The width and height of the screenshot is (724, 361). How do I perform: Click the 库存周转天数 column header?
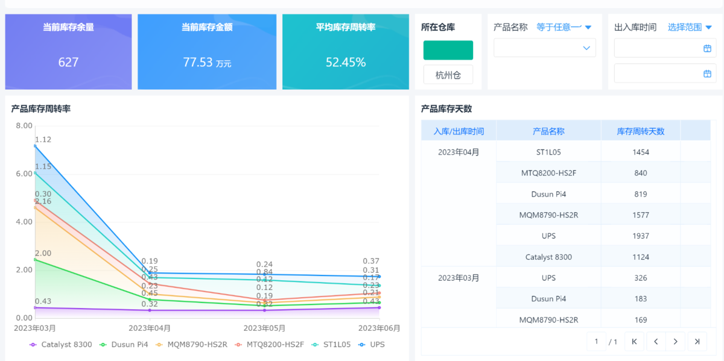click(641, 131)
